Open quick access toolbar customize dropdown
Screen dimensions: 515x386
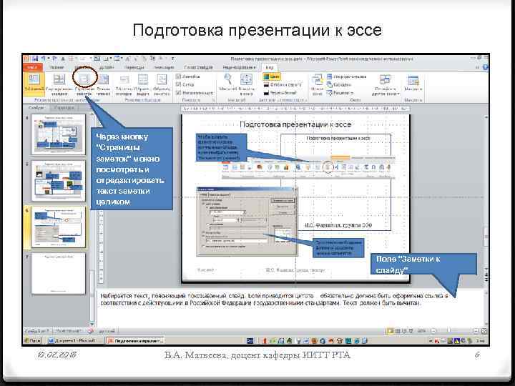173,59
